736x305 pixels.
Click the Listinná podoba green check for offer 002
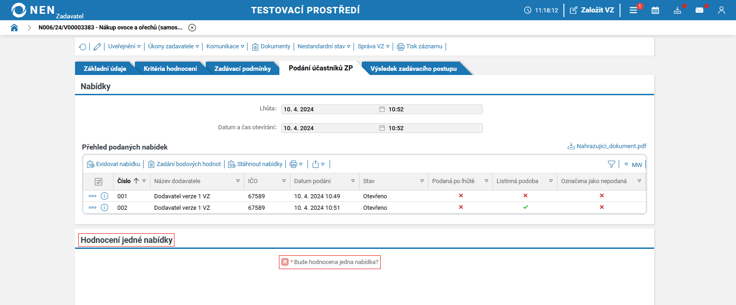(525, 207)
